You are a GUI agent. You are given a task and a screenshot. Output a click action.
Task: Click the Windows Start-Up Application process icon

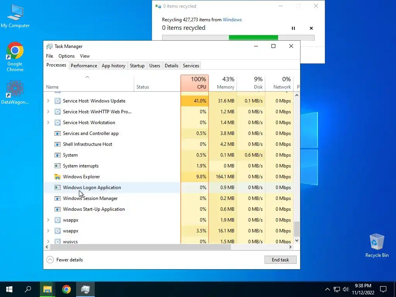pyautogui.click(x=58, y=209)
